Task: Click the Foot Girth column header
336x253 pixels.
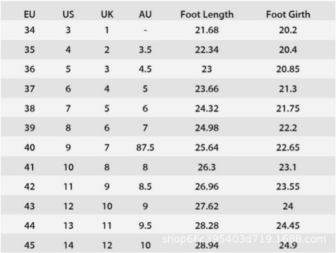Action: [x=288, y=14]
